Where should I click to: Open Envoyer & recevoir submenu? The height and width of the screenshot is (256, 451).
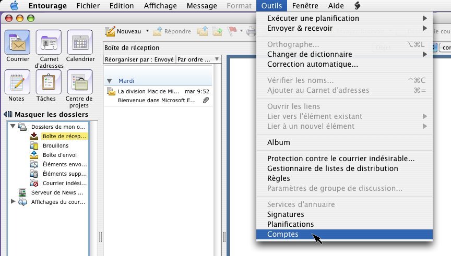tap(345, 29)
